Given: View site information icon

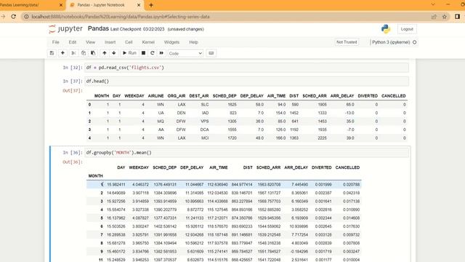Looking at the screenshot, I should (x=26, y=17).
